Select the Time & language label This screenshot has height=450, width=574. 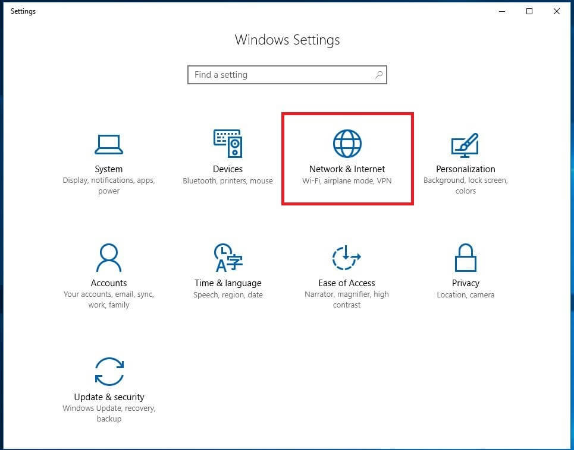coord(228,283)
